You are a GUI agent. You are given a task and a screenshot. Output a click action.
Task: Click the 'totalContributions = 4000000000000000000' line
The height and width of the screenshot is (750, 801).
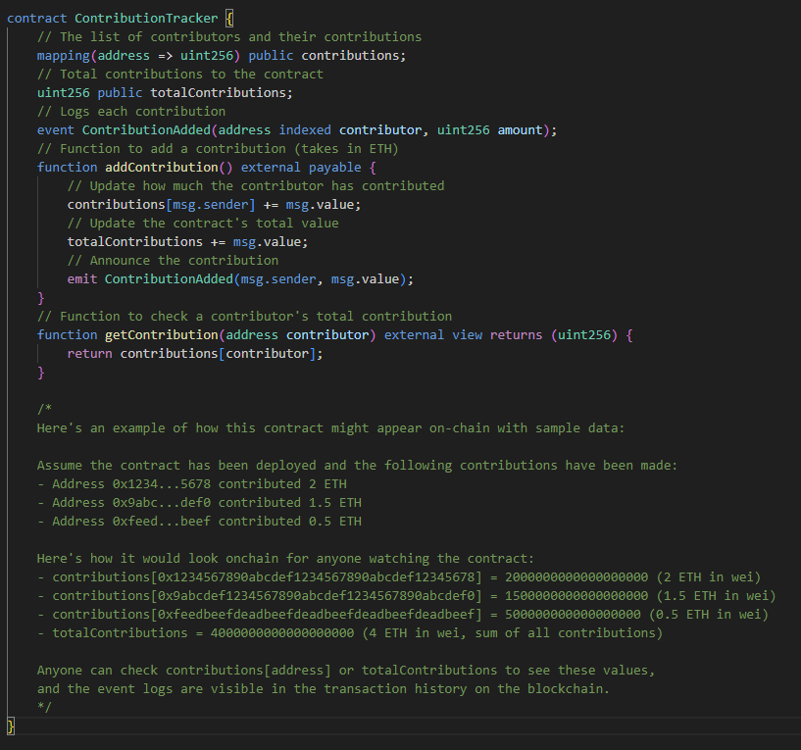click(349, 633)
